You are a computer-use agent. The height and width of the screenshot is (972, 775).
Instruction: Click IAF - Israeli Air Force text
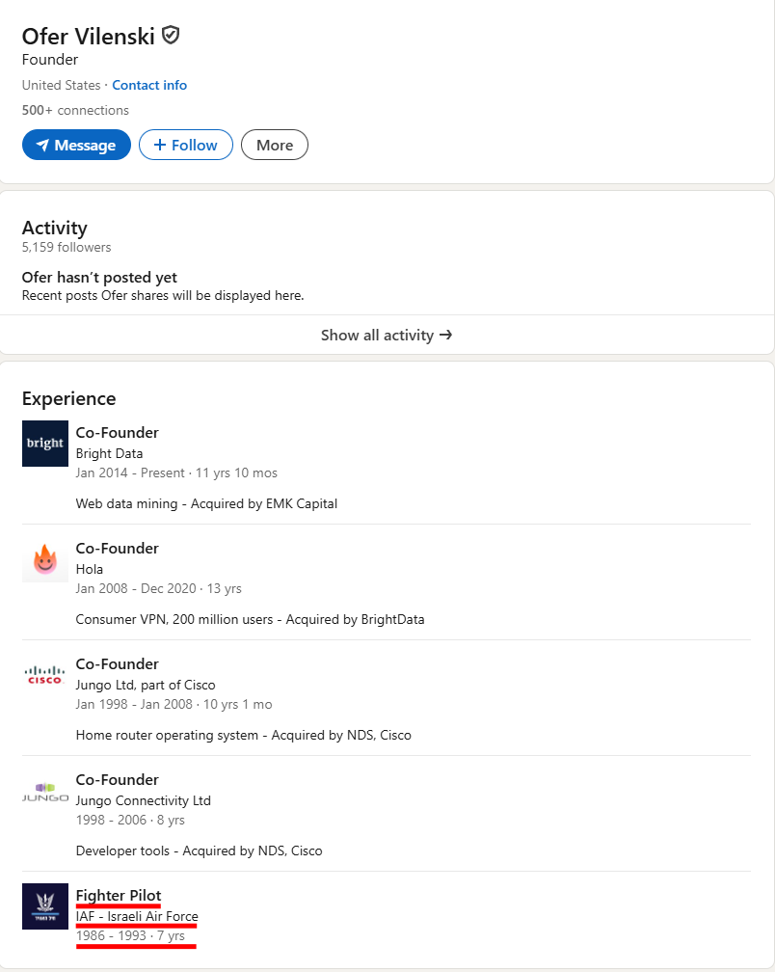click(x=137, y=916)
